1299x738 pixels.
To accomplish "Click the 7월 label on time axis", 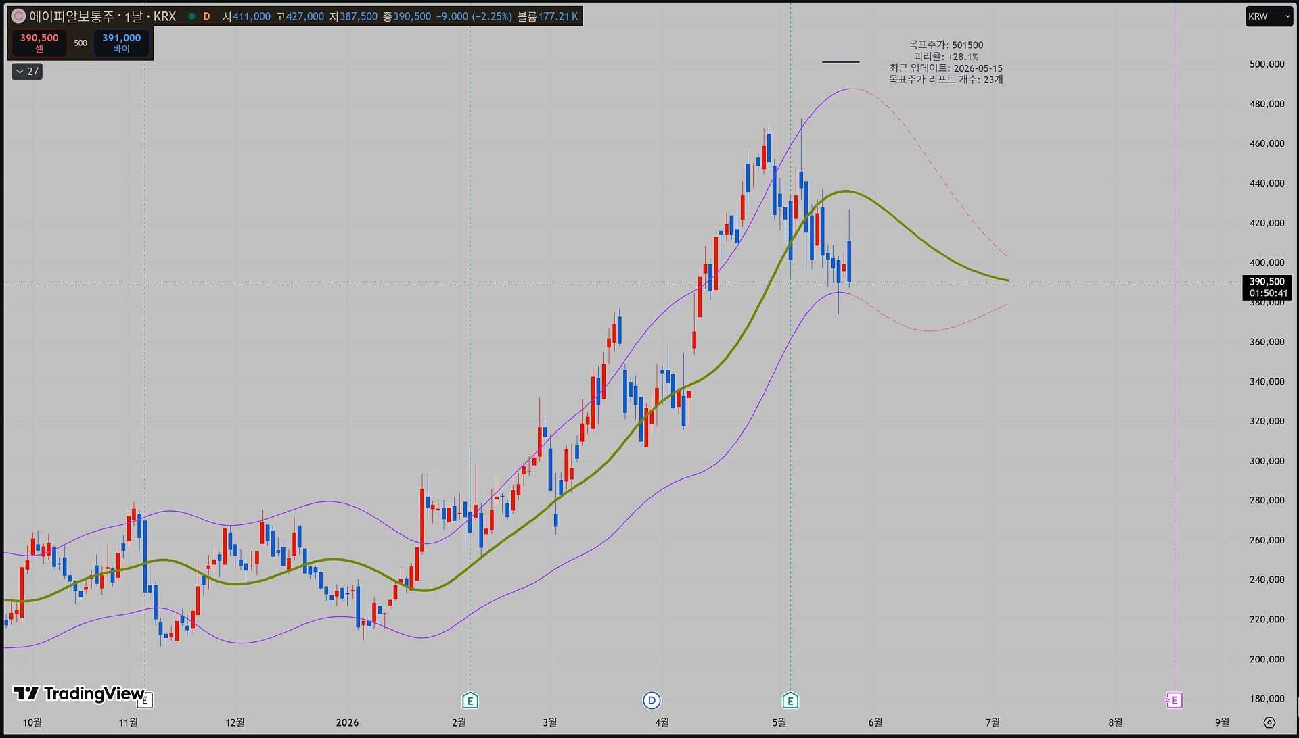I will click(x=993, y=722).
